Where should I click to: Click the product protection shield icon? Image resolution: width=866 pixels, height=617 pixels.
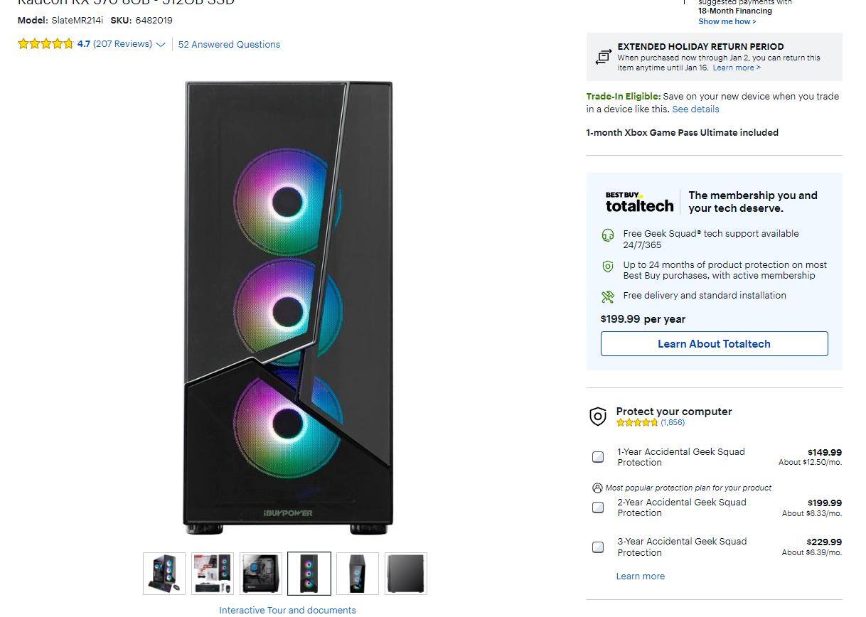click(608, 267)
